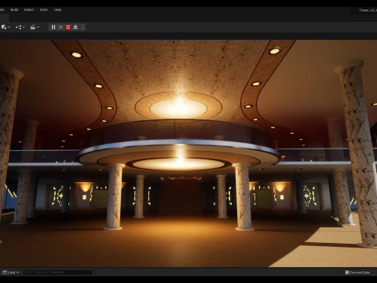
Task: Open the Help menu
Action: tap(57, 9)
